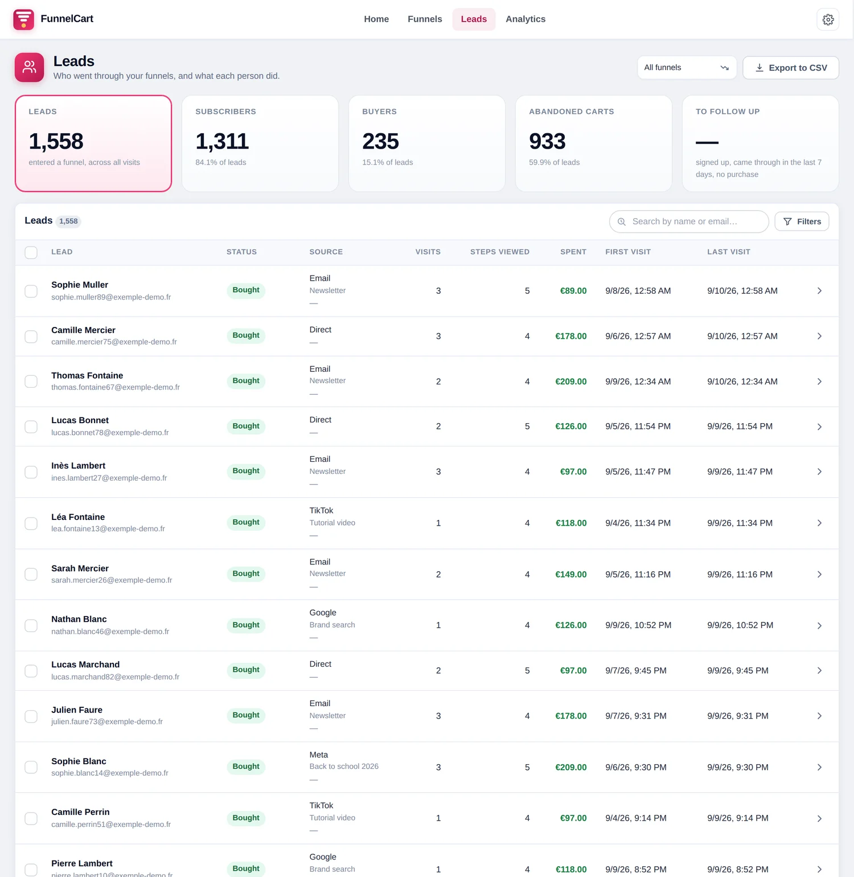854x877 pixels.
Task: Go to the Home tab
Action: click(376, 19)
